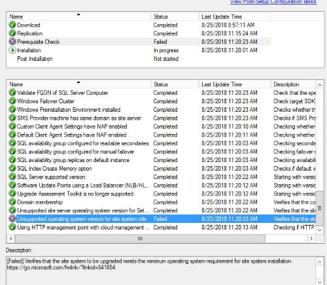Select the Prerequisite Check row text

point(39,42)
